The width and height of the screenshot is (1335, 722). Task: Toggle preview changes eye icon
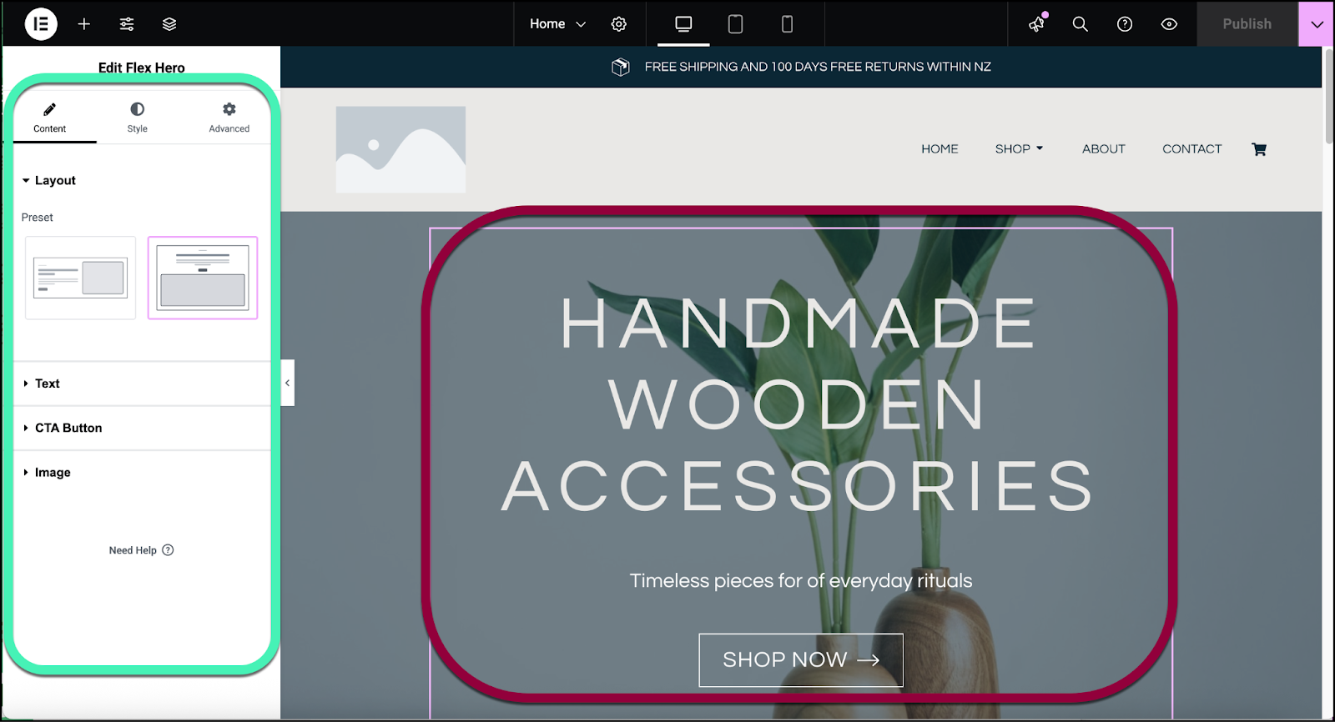coord(1169,24)
